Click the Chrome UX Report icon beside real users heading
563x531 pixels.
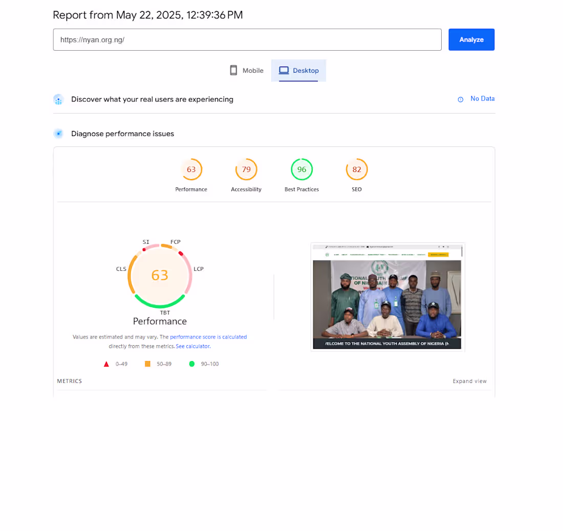pos(58,99)
